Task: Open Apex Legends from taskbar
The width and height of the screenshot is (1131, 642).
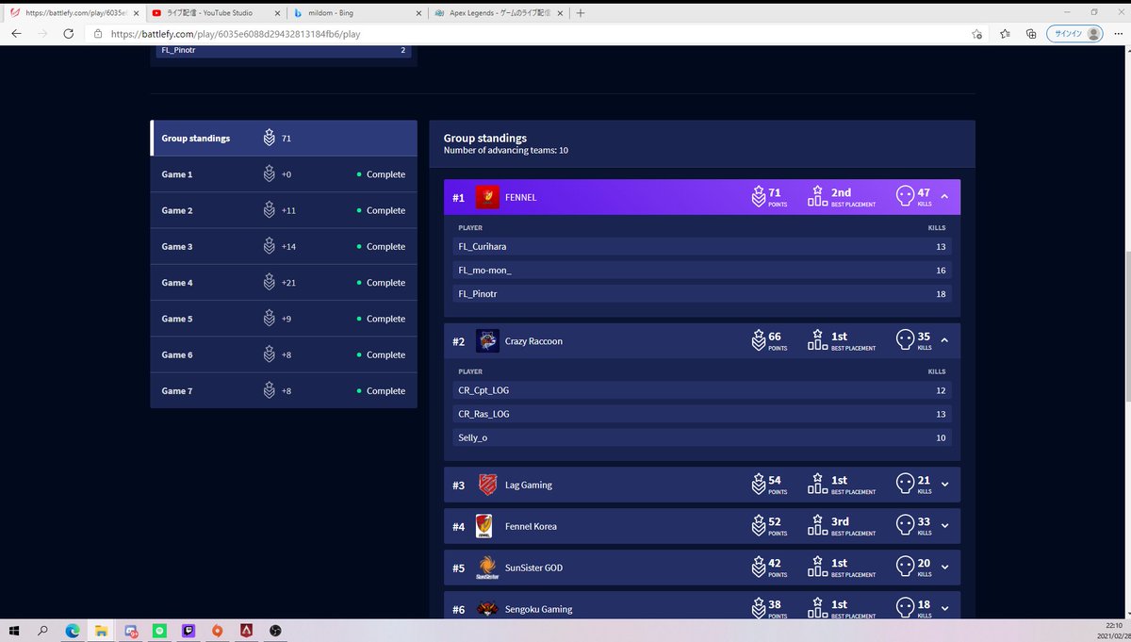Action: [246, 631]
